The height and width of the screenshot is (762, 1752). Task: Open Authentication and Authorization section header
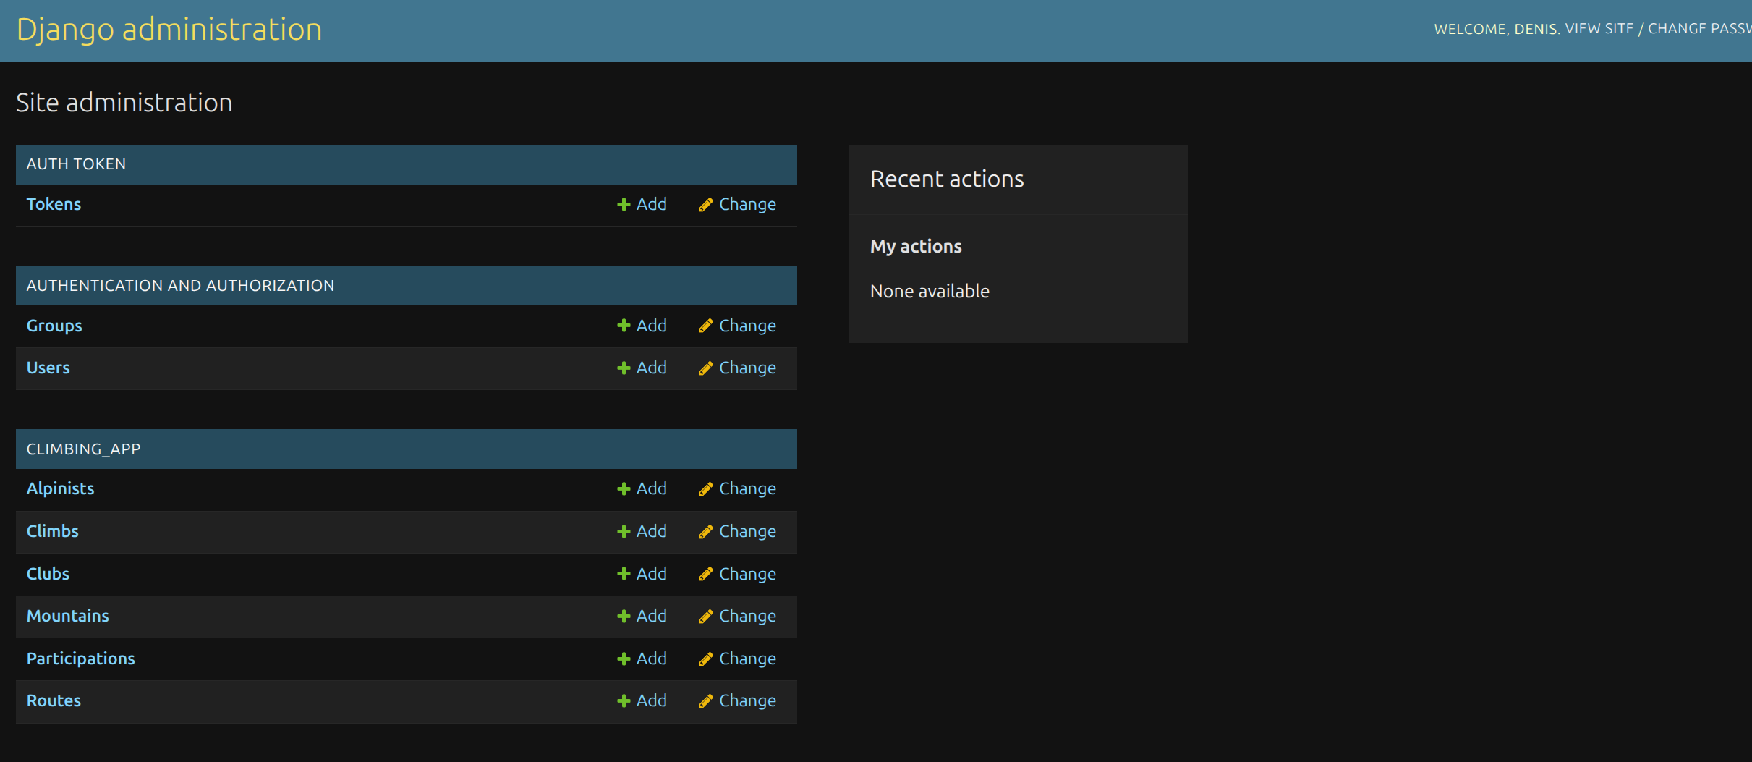pyautogui.click(x=180, y=286)
